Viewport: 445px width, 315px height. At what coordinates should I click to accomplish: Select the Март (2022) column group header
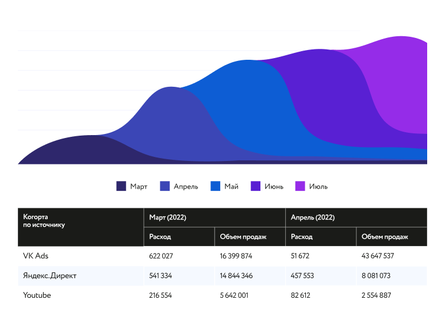pos(167,218)
